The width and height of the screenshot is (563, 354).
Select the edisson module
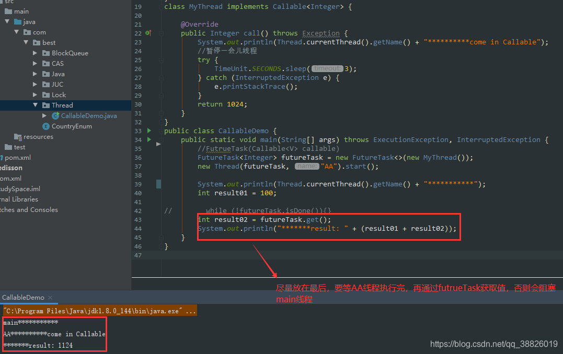point(11,168)
